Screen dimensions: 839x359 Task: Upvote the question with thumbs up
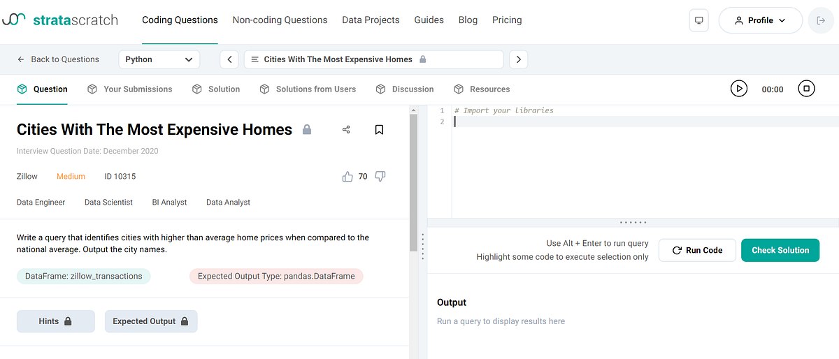point(347,177)
